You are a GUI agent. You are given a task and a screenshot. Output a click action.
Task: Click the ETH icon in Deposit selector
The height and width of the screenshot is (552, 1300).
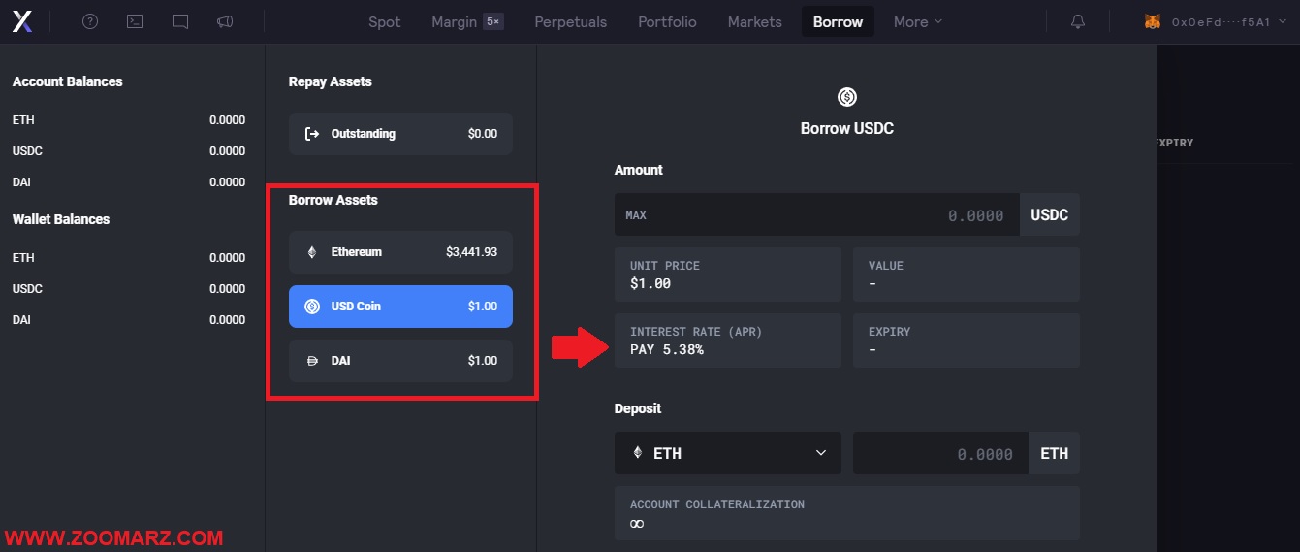[x=638, y=453]
